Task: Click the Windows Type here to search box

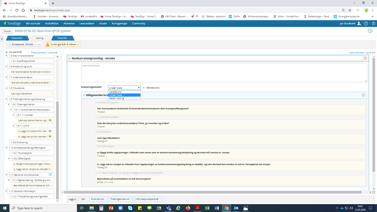Action: tap(43, 208)
